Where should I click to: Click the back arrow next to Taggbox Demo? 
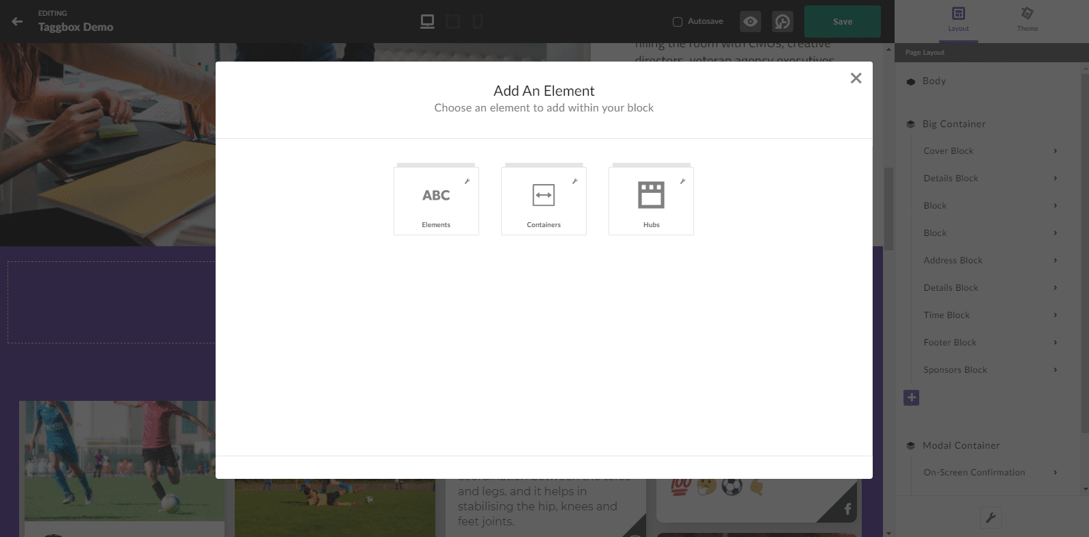17,22
